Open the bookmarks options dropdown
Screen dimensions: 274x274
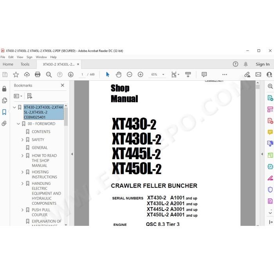coord(18,96)
